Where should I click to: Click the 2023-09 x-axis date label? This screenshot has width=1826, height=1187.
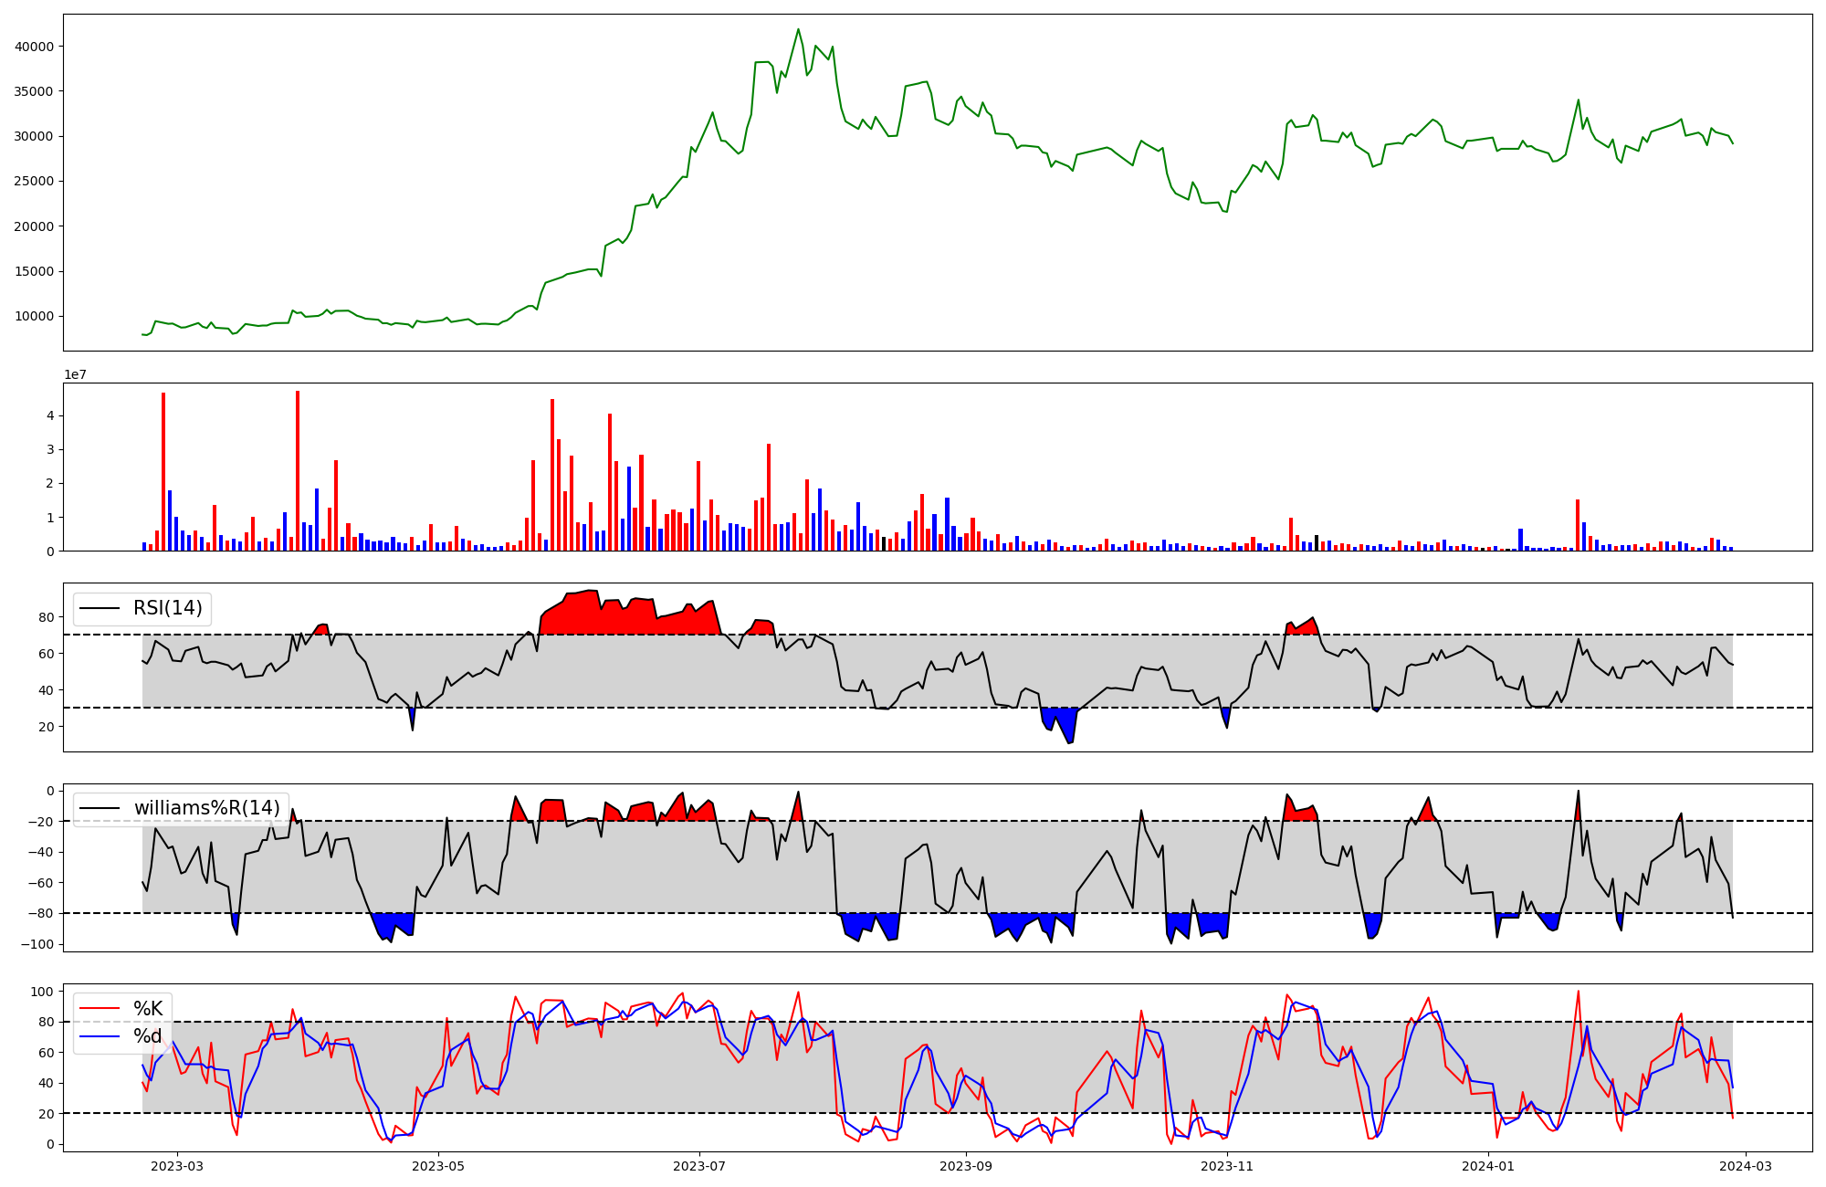coord(965,1166)
